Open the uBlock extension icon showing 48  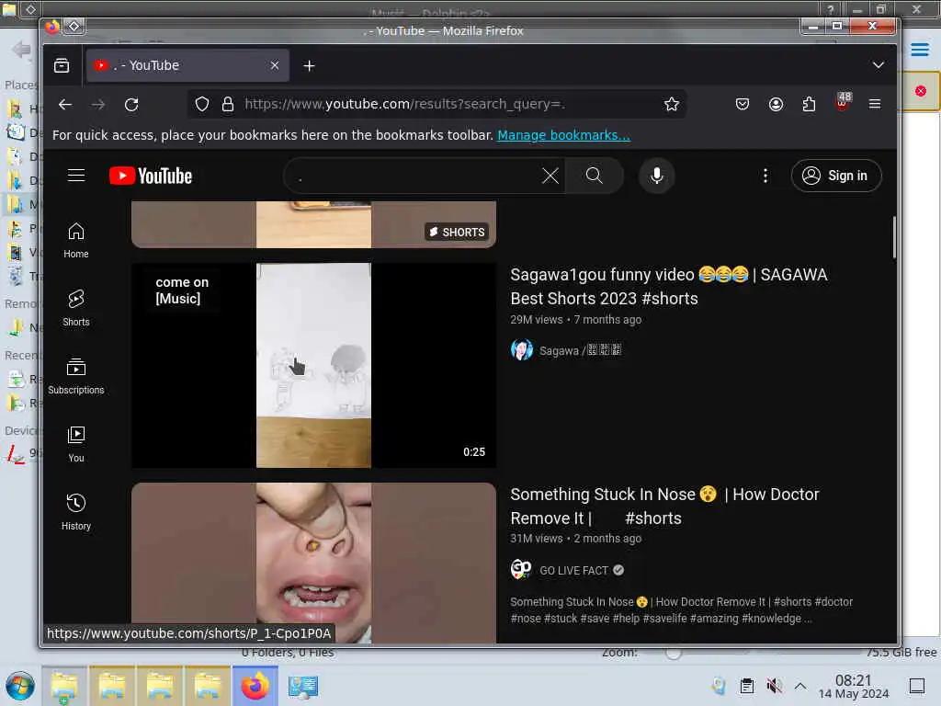tap(842, 102)
